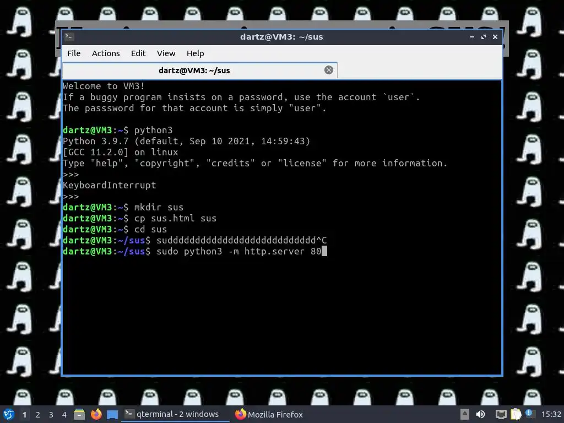The width and height of the screenshot is (564, 423).
Task: Open the View menu
Action: 166,53
